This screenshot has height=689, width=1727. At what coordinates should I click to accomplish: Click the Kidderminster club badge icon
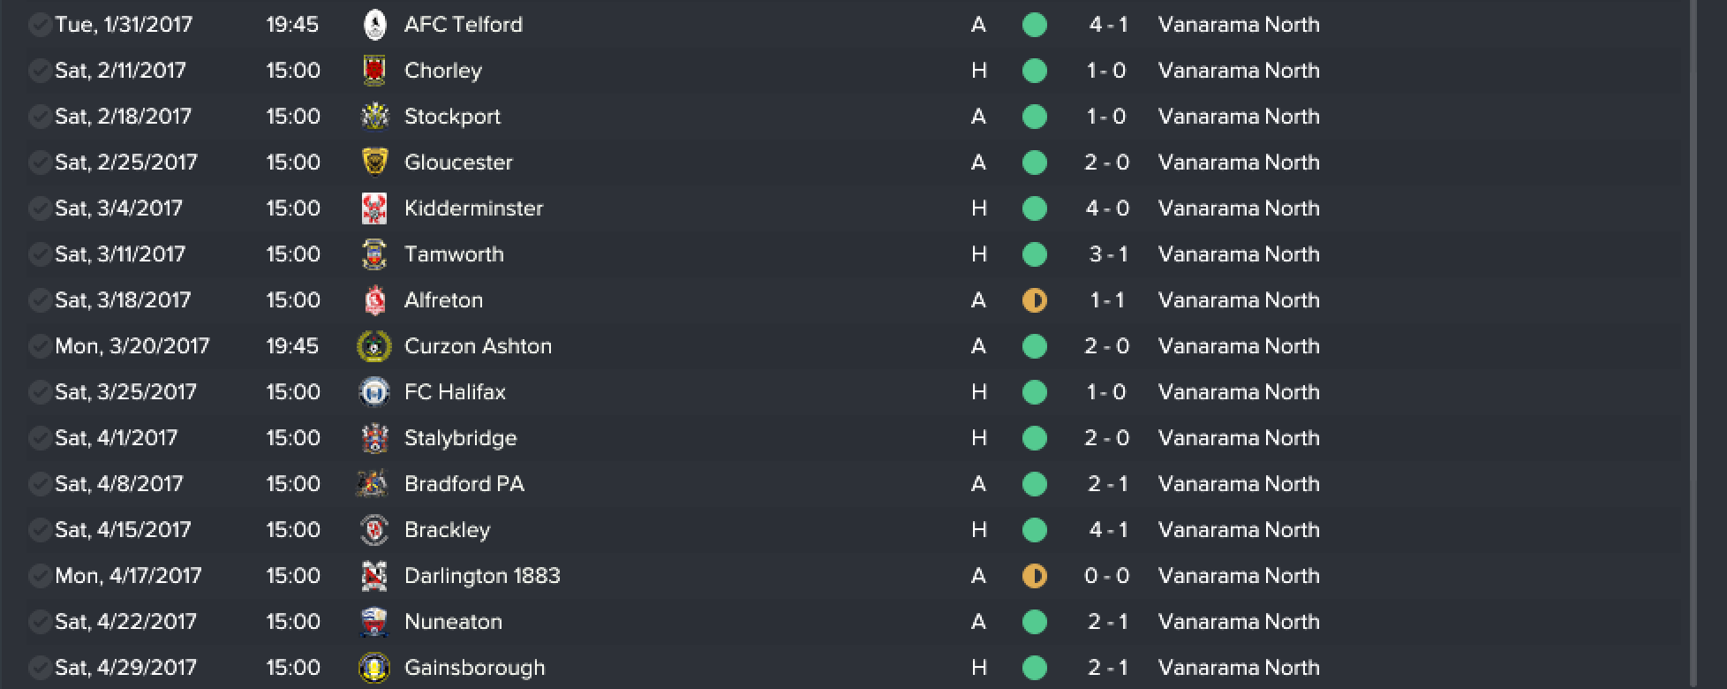(x=374, y=208)
